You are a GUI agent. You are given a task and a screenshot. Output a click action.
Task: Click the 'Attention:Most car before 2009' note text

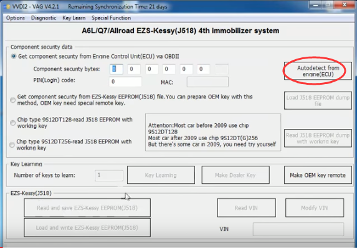tap(212, 135)
